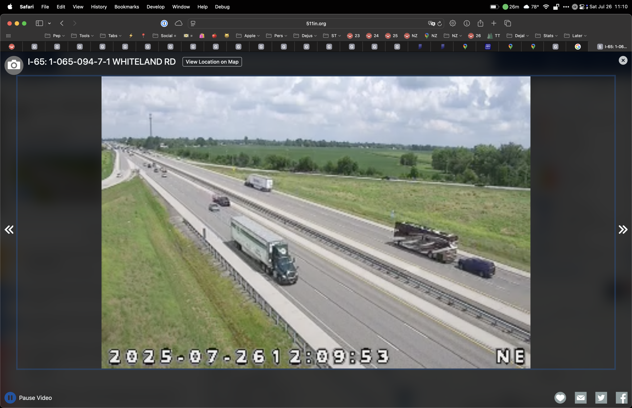This screenshot has height=408, width=632.
Task: Show tab overview
Action: pyautogui.click(x=508, y=23)
